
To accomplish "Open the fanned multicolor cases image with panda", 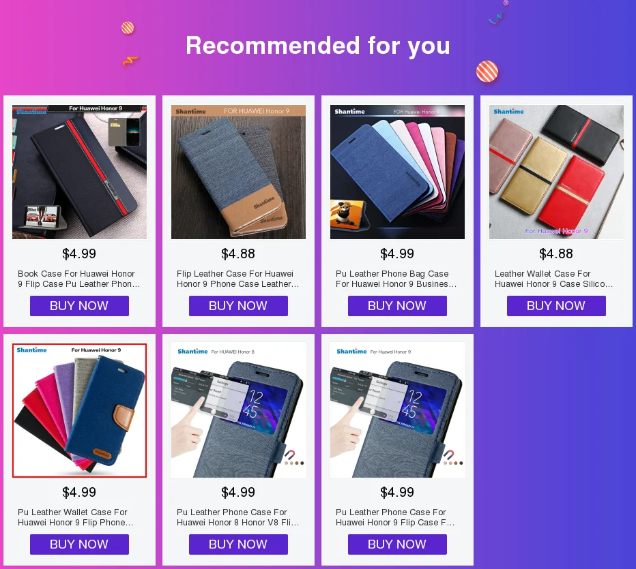I will click(397, 172).
